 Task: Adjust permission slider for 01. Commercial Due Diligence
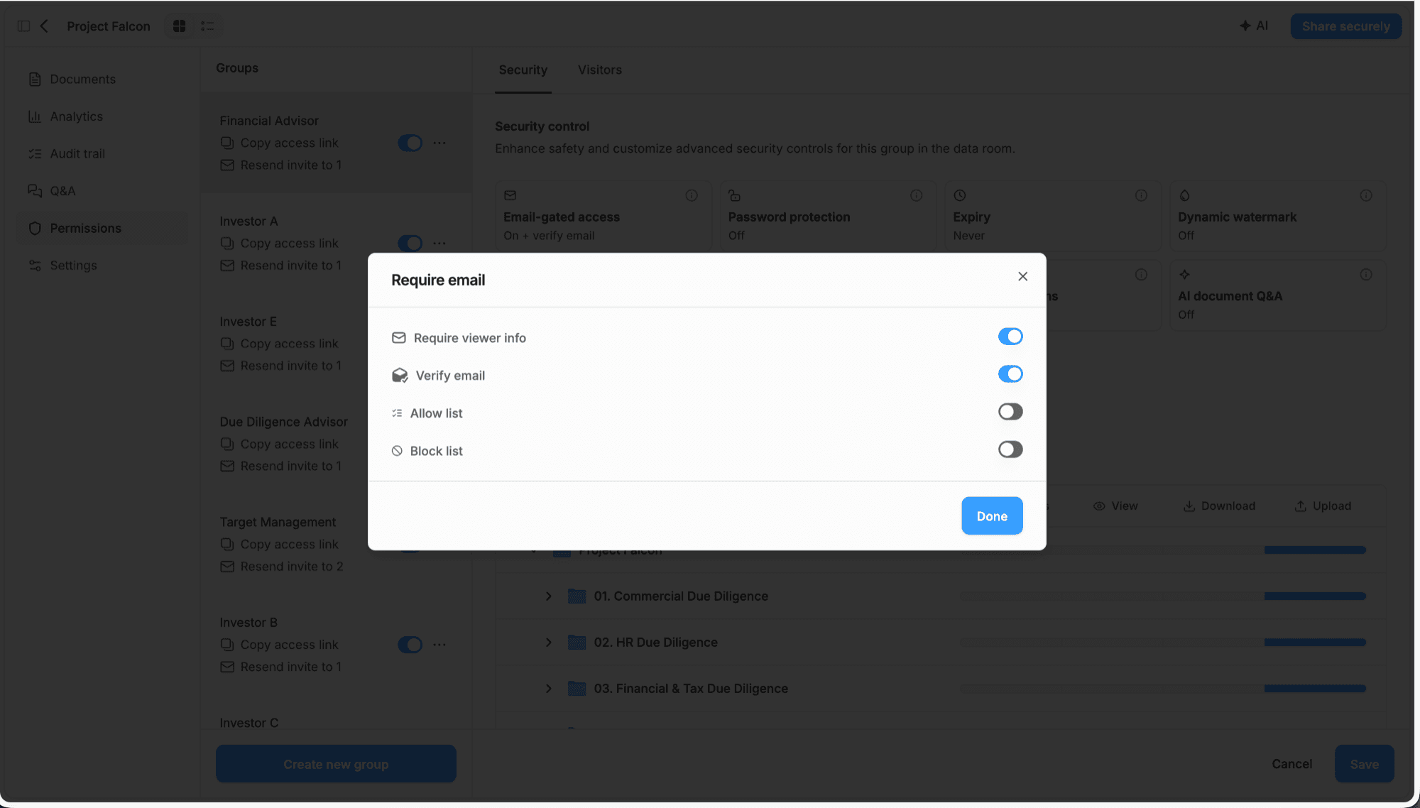point(1163,596)
